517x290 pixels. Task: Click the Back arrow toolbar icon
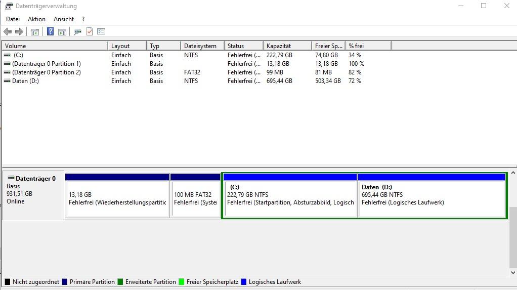[8, 32]
